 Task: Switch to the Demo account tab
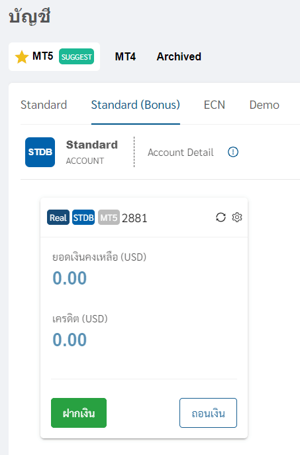(264, 105)
